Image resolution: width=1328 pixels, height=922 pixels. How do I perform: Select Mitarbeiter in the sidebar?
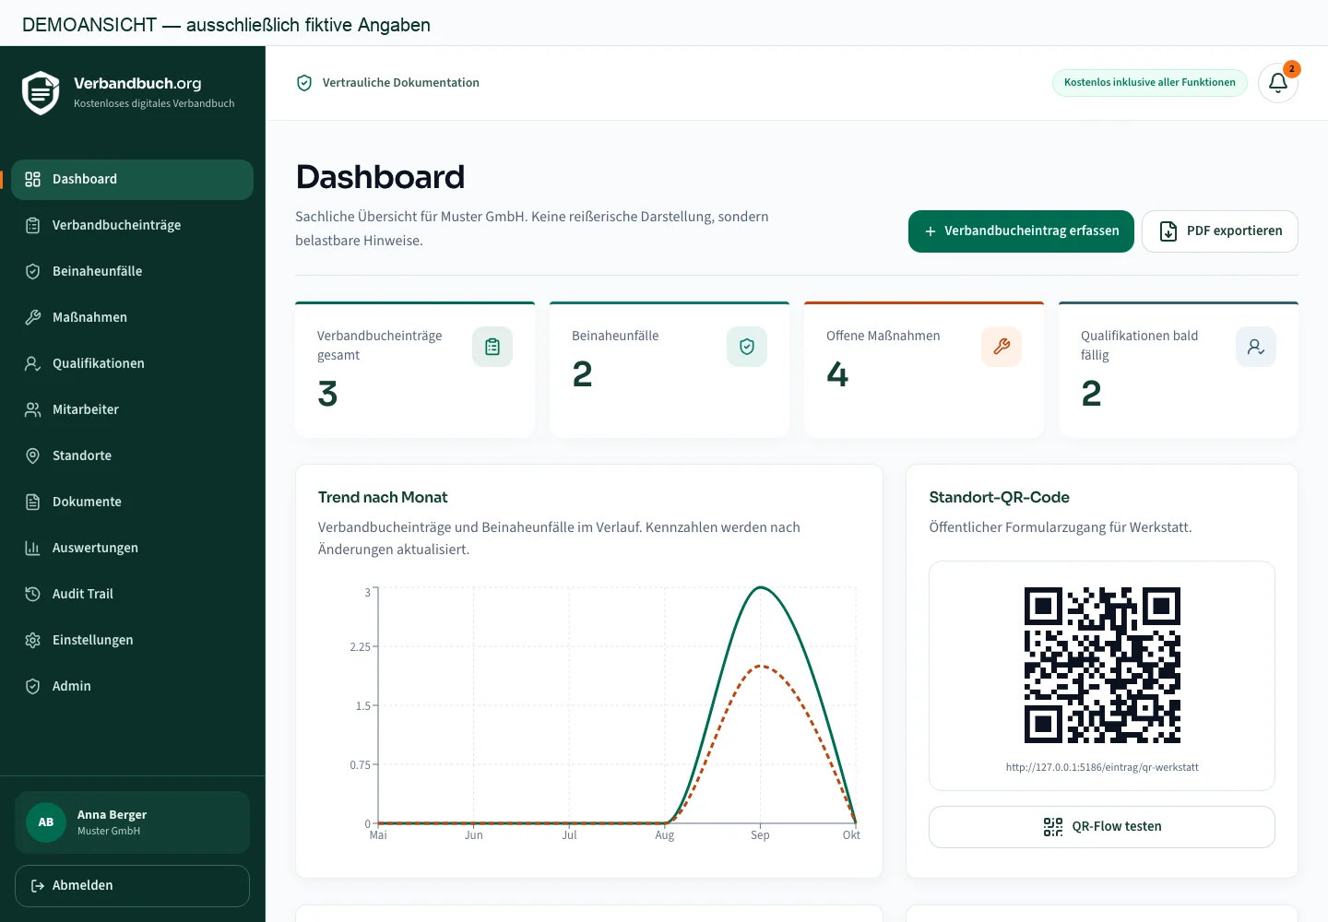pyautogui.click(x=132, y=410)
